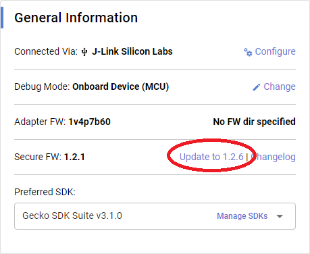Open the Secure FW Changelog link

tap(273, 157)
